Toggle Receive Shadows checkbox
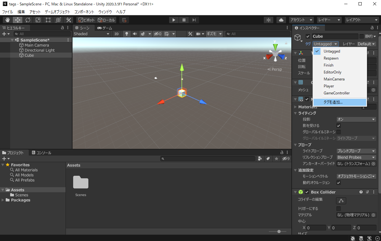The width and height of the screenshot is (381, 241). [x=339, y=126]
